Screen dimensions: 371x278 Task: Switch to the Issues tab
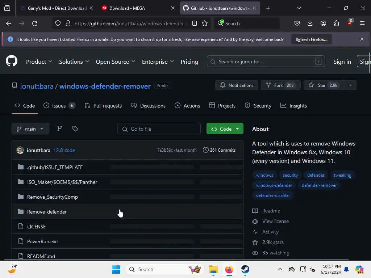point(59,106)
